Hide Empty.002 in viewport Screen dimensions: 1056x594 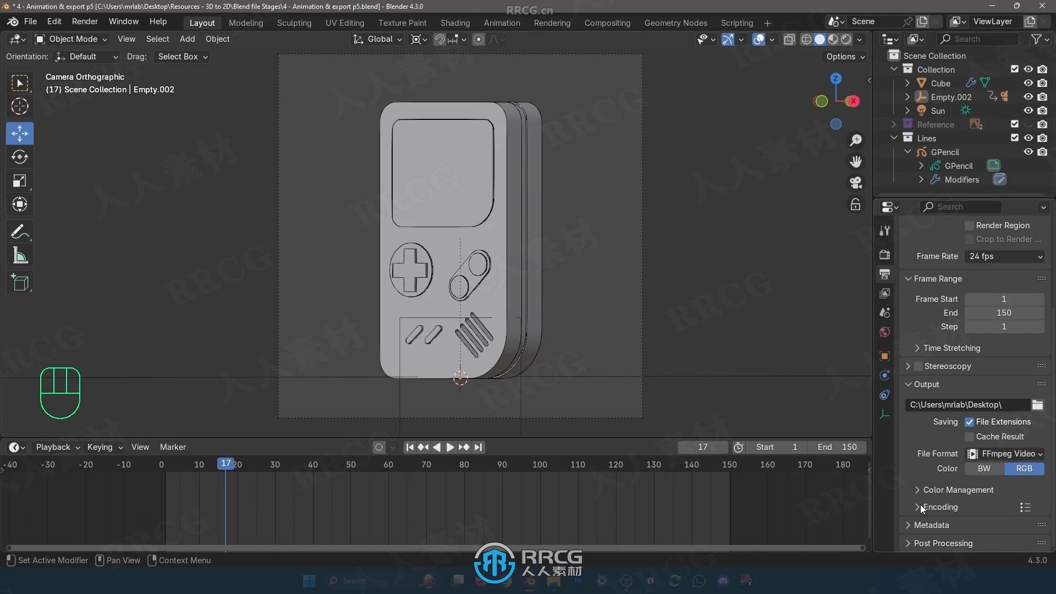[1028, 97]
